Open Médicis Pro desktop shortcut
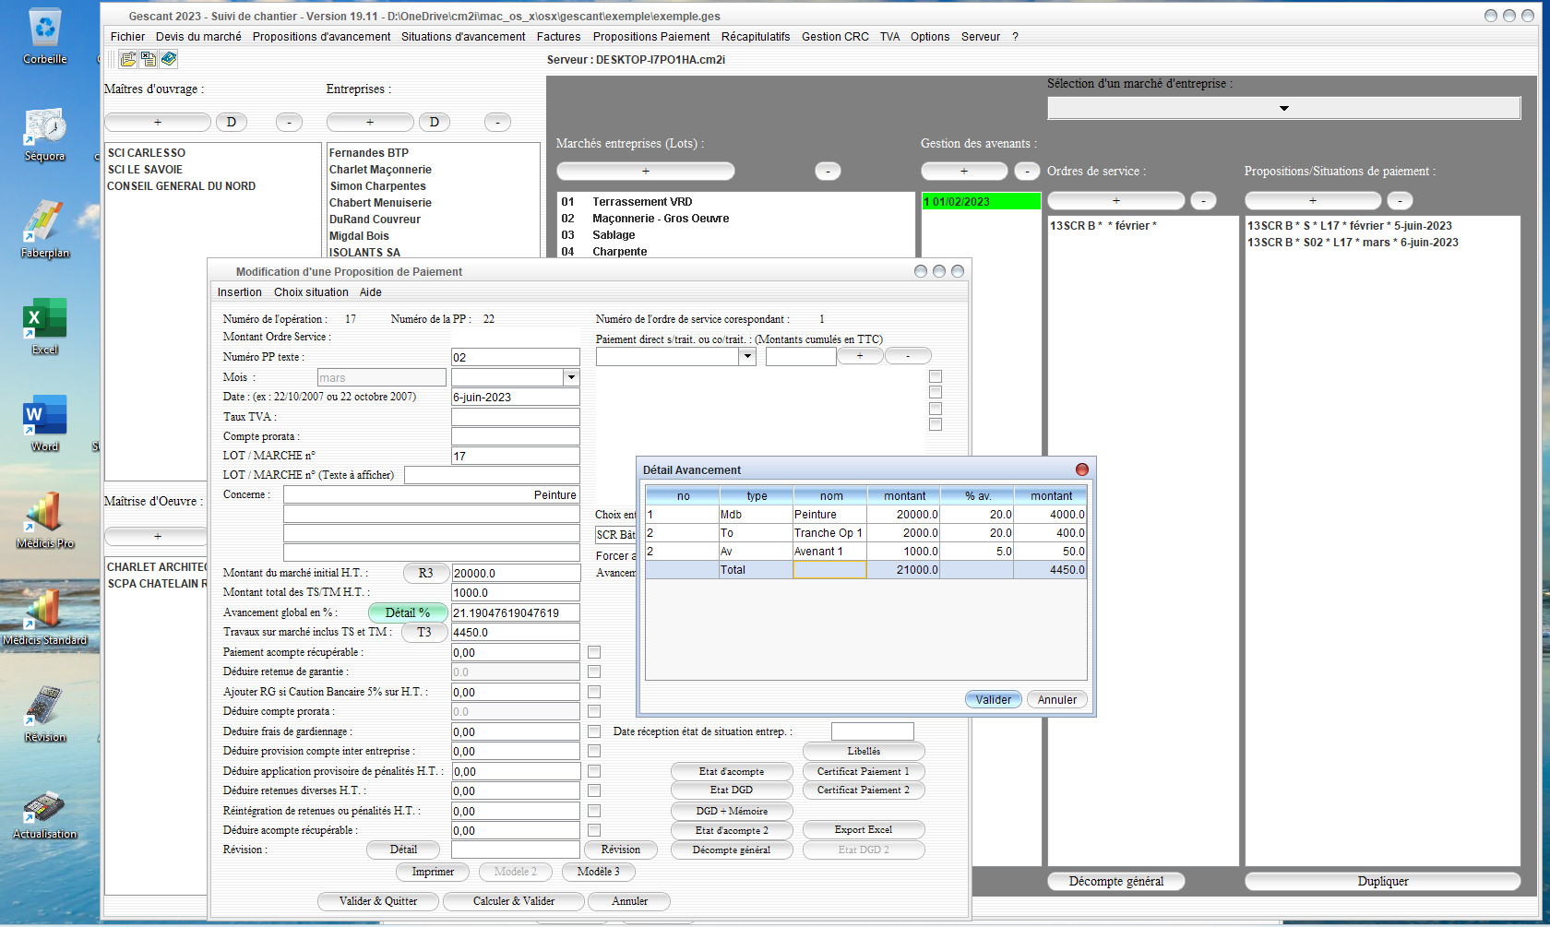 click(45, 521)
